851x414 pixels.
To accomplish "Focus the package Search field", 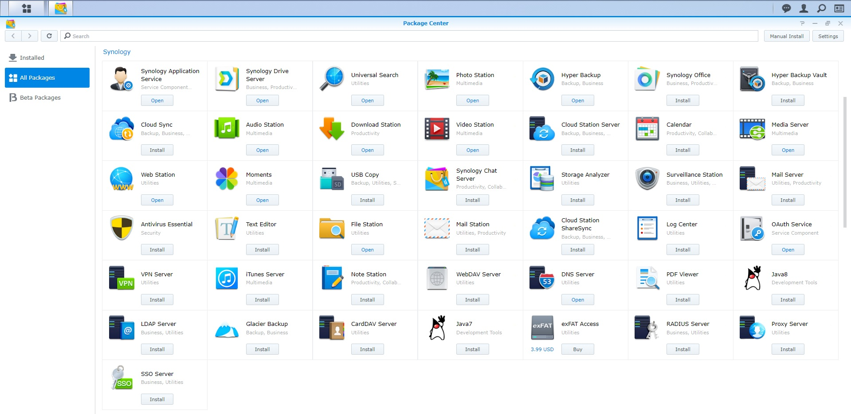I will pyautogui.click(x=409, y=36).
